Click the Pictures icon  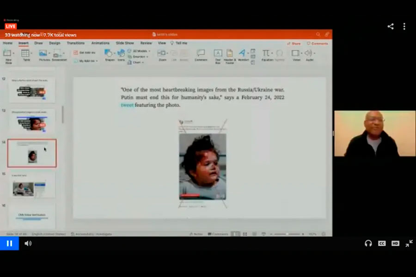[x=43, y=53]
